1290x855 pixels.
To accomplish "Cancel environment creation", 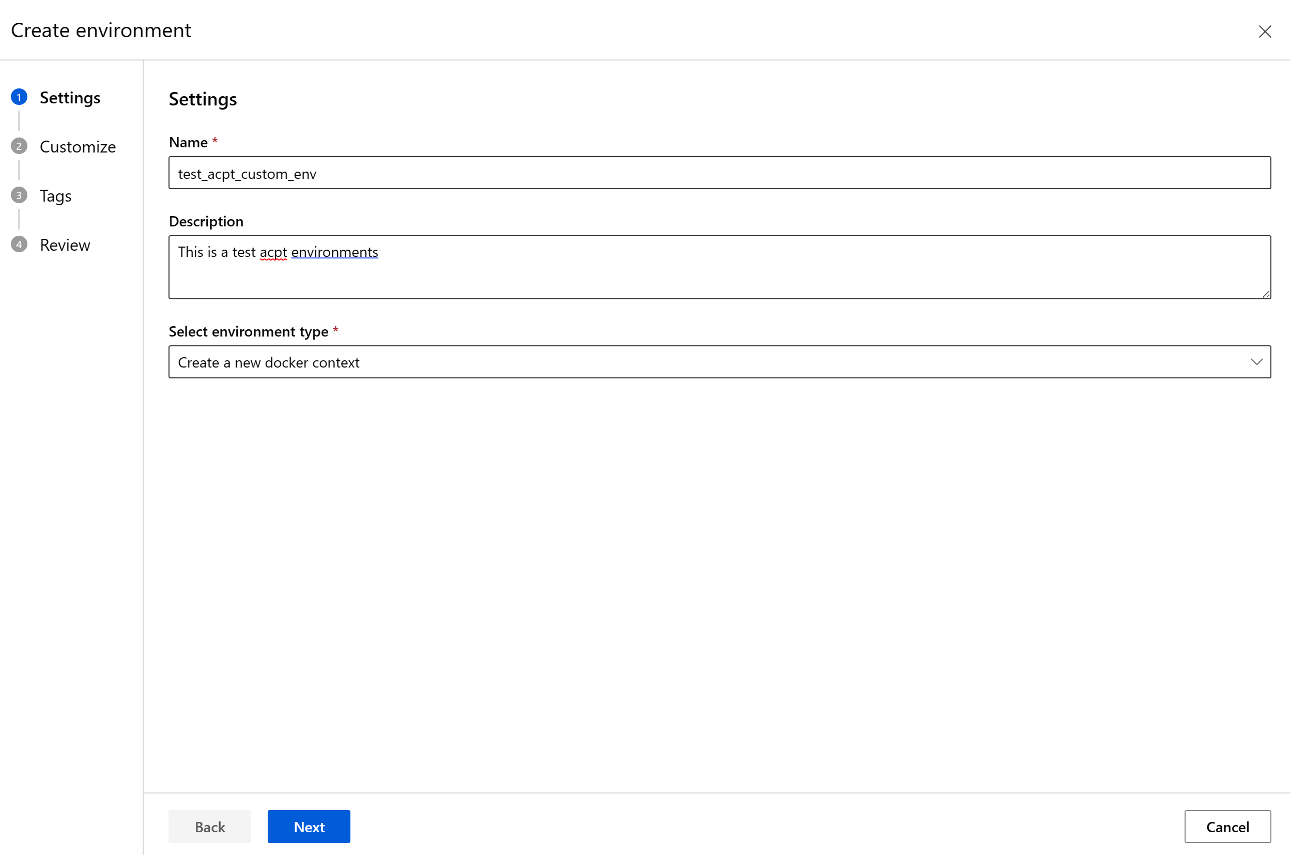I will (x=1227, y=826).
